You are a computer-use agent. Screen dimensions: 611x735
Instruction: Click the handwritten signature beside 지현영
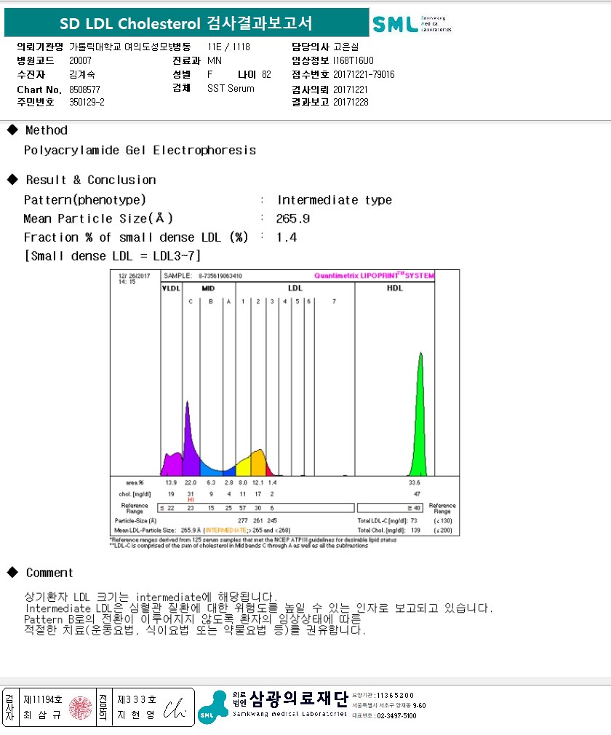(x=175, y=708)
